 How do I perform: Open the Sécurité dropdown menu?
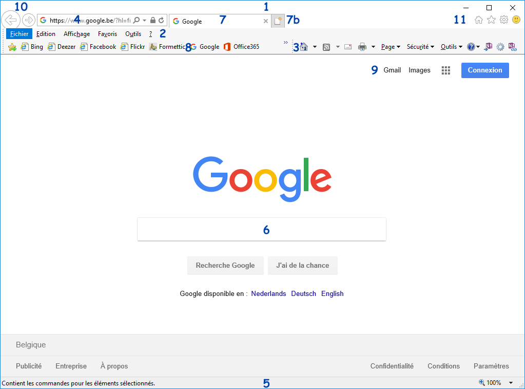420,47
